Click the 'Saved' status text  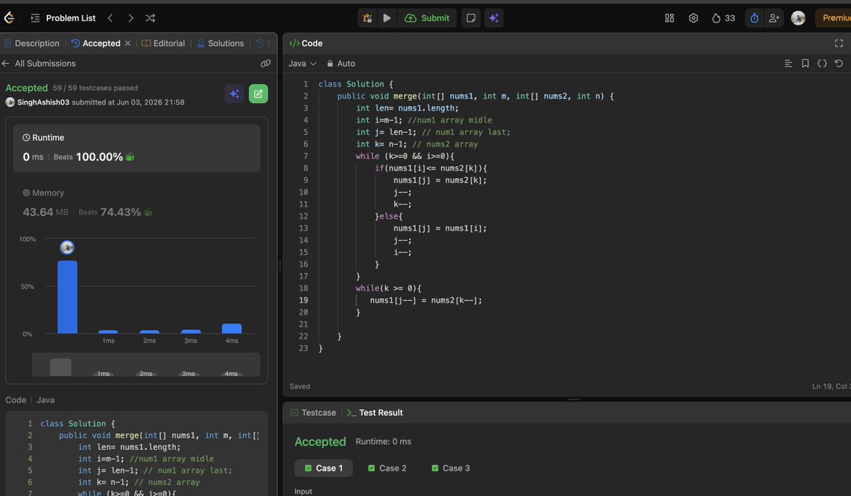pos(300,387)
